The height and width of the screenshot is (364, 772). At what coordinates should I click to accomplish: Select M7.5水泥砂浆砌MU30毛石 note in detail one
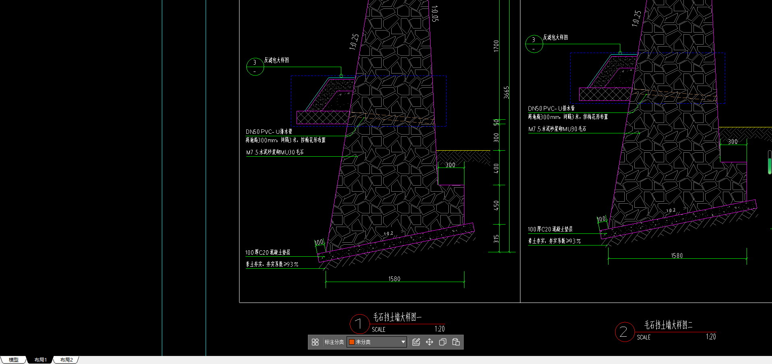[275, 152]
